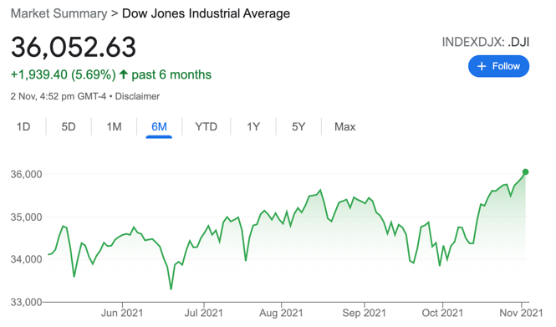
Task: Open the Max time range
Action: 344,126
